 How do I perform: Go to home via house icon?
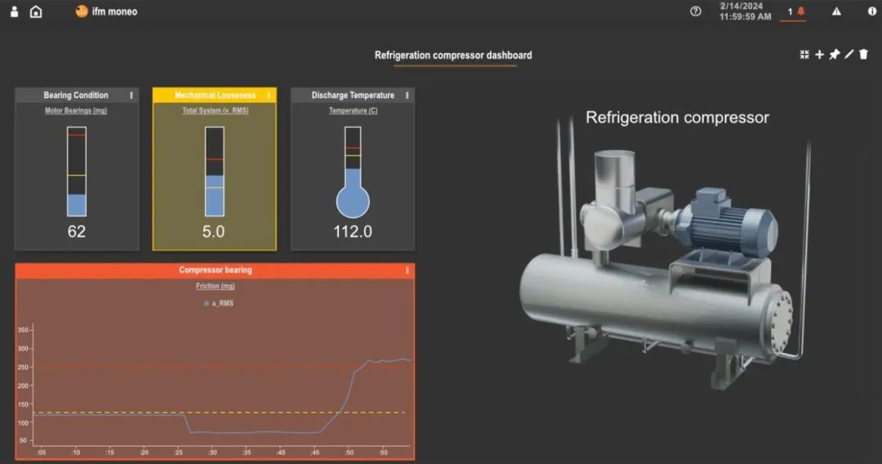(36, 11)
